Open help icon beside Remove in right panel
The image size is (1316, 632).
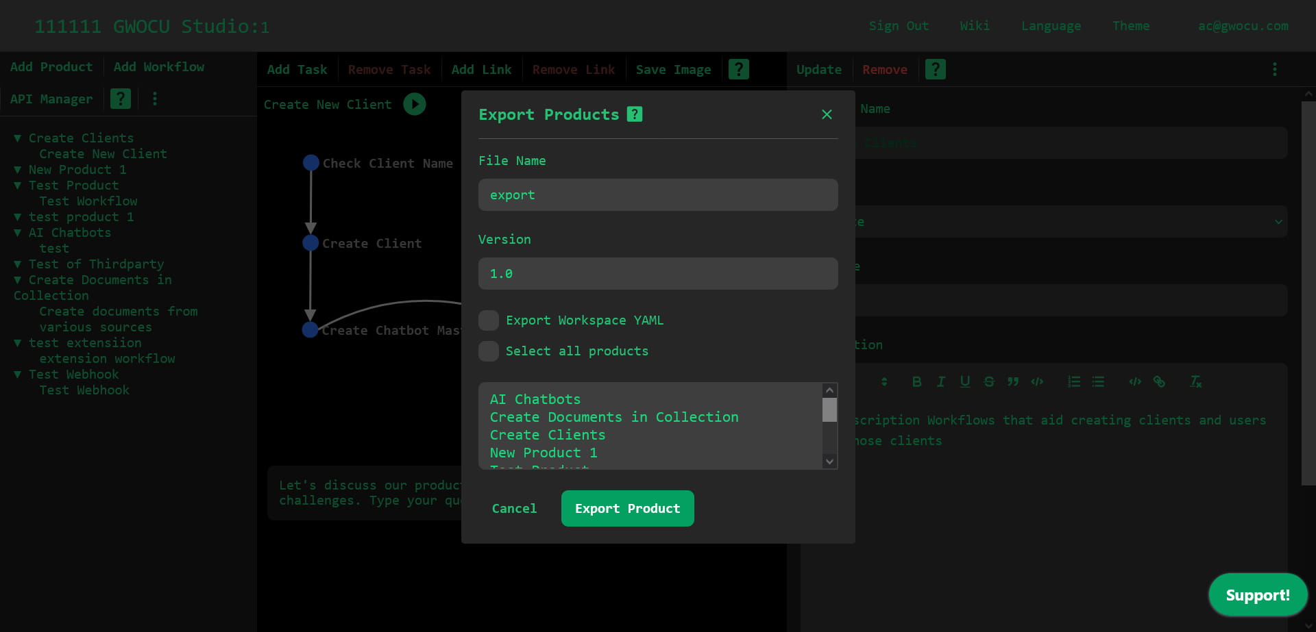[935, 69]
